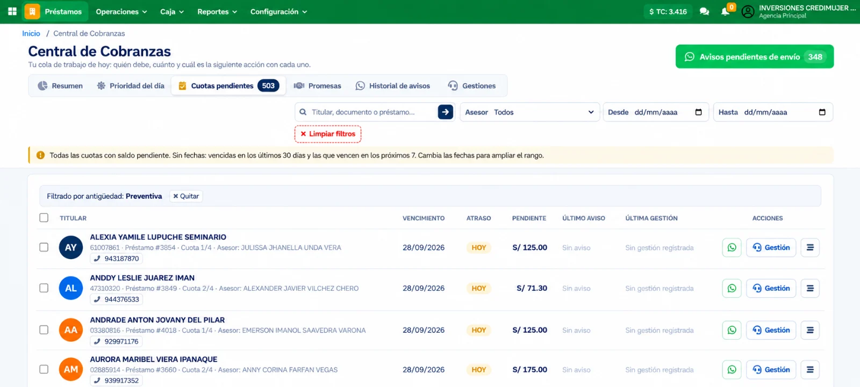Click the user profile avatar icon
860x387 pixels.
748,11
